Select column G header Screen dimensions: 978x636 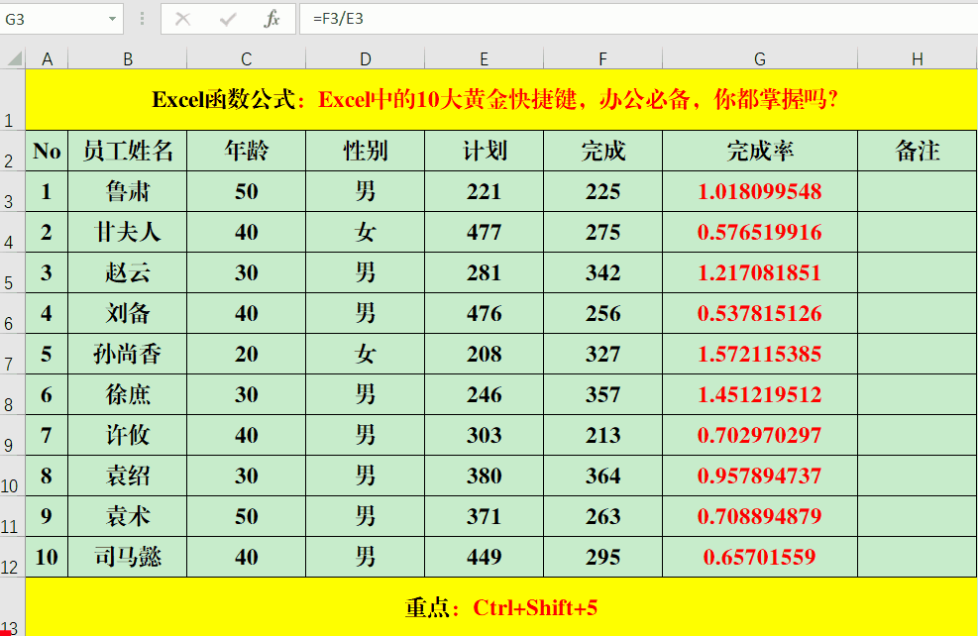pyautogui.click(x=760, y=59)
